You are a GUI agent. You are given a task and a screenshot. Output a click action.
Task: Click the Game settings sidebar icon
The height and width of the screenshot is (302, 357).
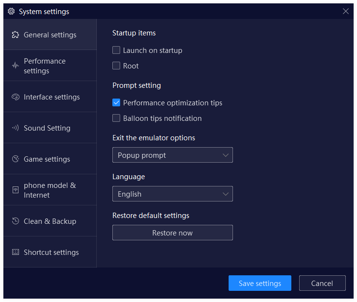[16, 159]
